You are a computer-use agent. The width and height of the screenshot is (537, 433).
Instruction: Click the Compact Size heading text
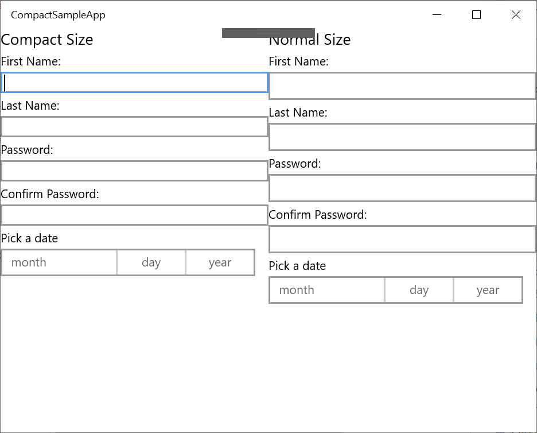pyautogui.click(x=47, y=40)
